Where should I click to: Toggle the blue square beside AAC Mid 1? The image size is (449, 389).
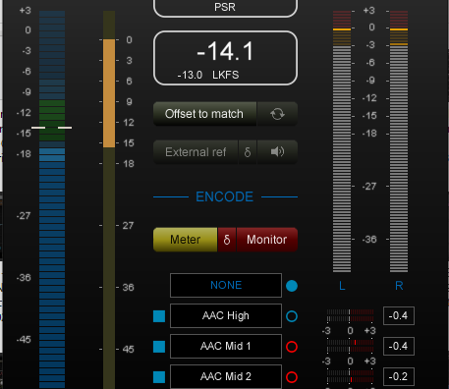(159, 347)
